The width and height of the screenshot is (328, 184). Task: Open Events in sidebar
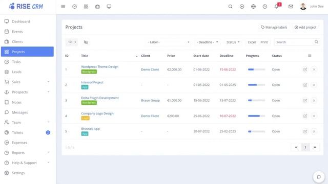(x=27, y=32)
